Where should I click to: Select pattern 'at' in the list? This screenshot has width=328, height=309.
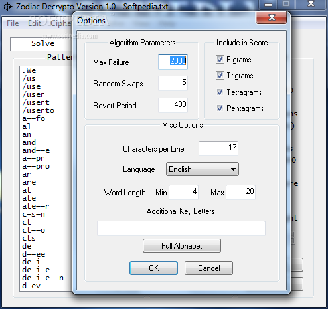coord(27,190)
